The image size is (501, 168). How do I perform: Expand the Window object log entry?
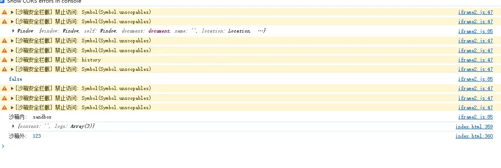[x=13, y=31]
